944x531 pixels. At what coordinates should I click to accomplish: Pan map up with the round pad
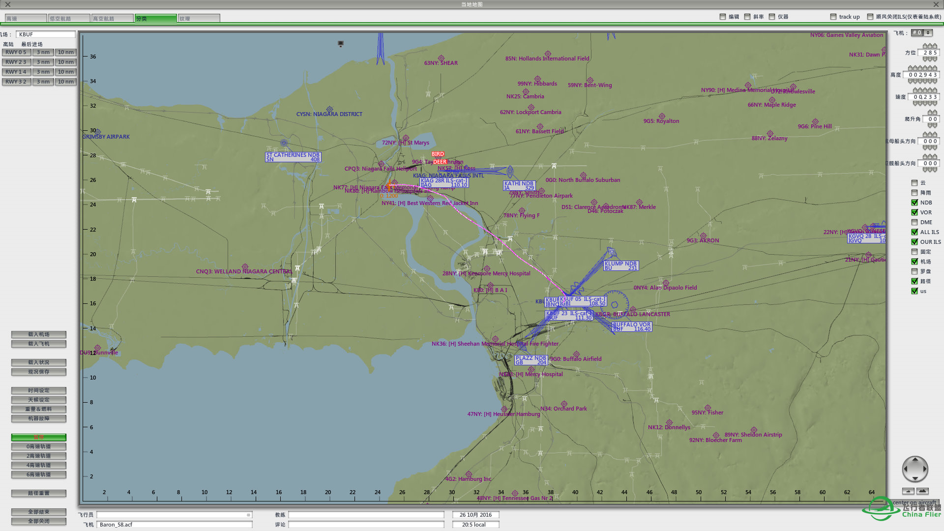915,460
